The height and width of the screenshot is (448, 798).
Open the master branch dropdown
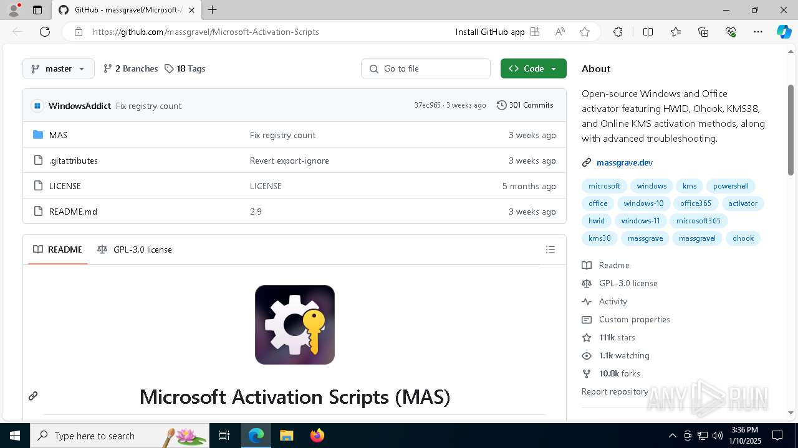pyautogui.click(x=59, y=68)
